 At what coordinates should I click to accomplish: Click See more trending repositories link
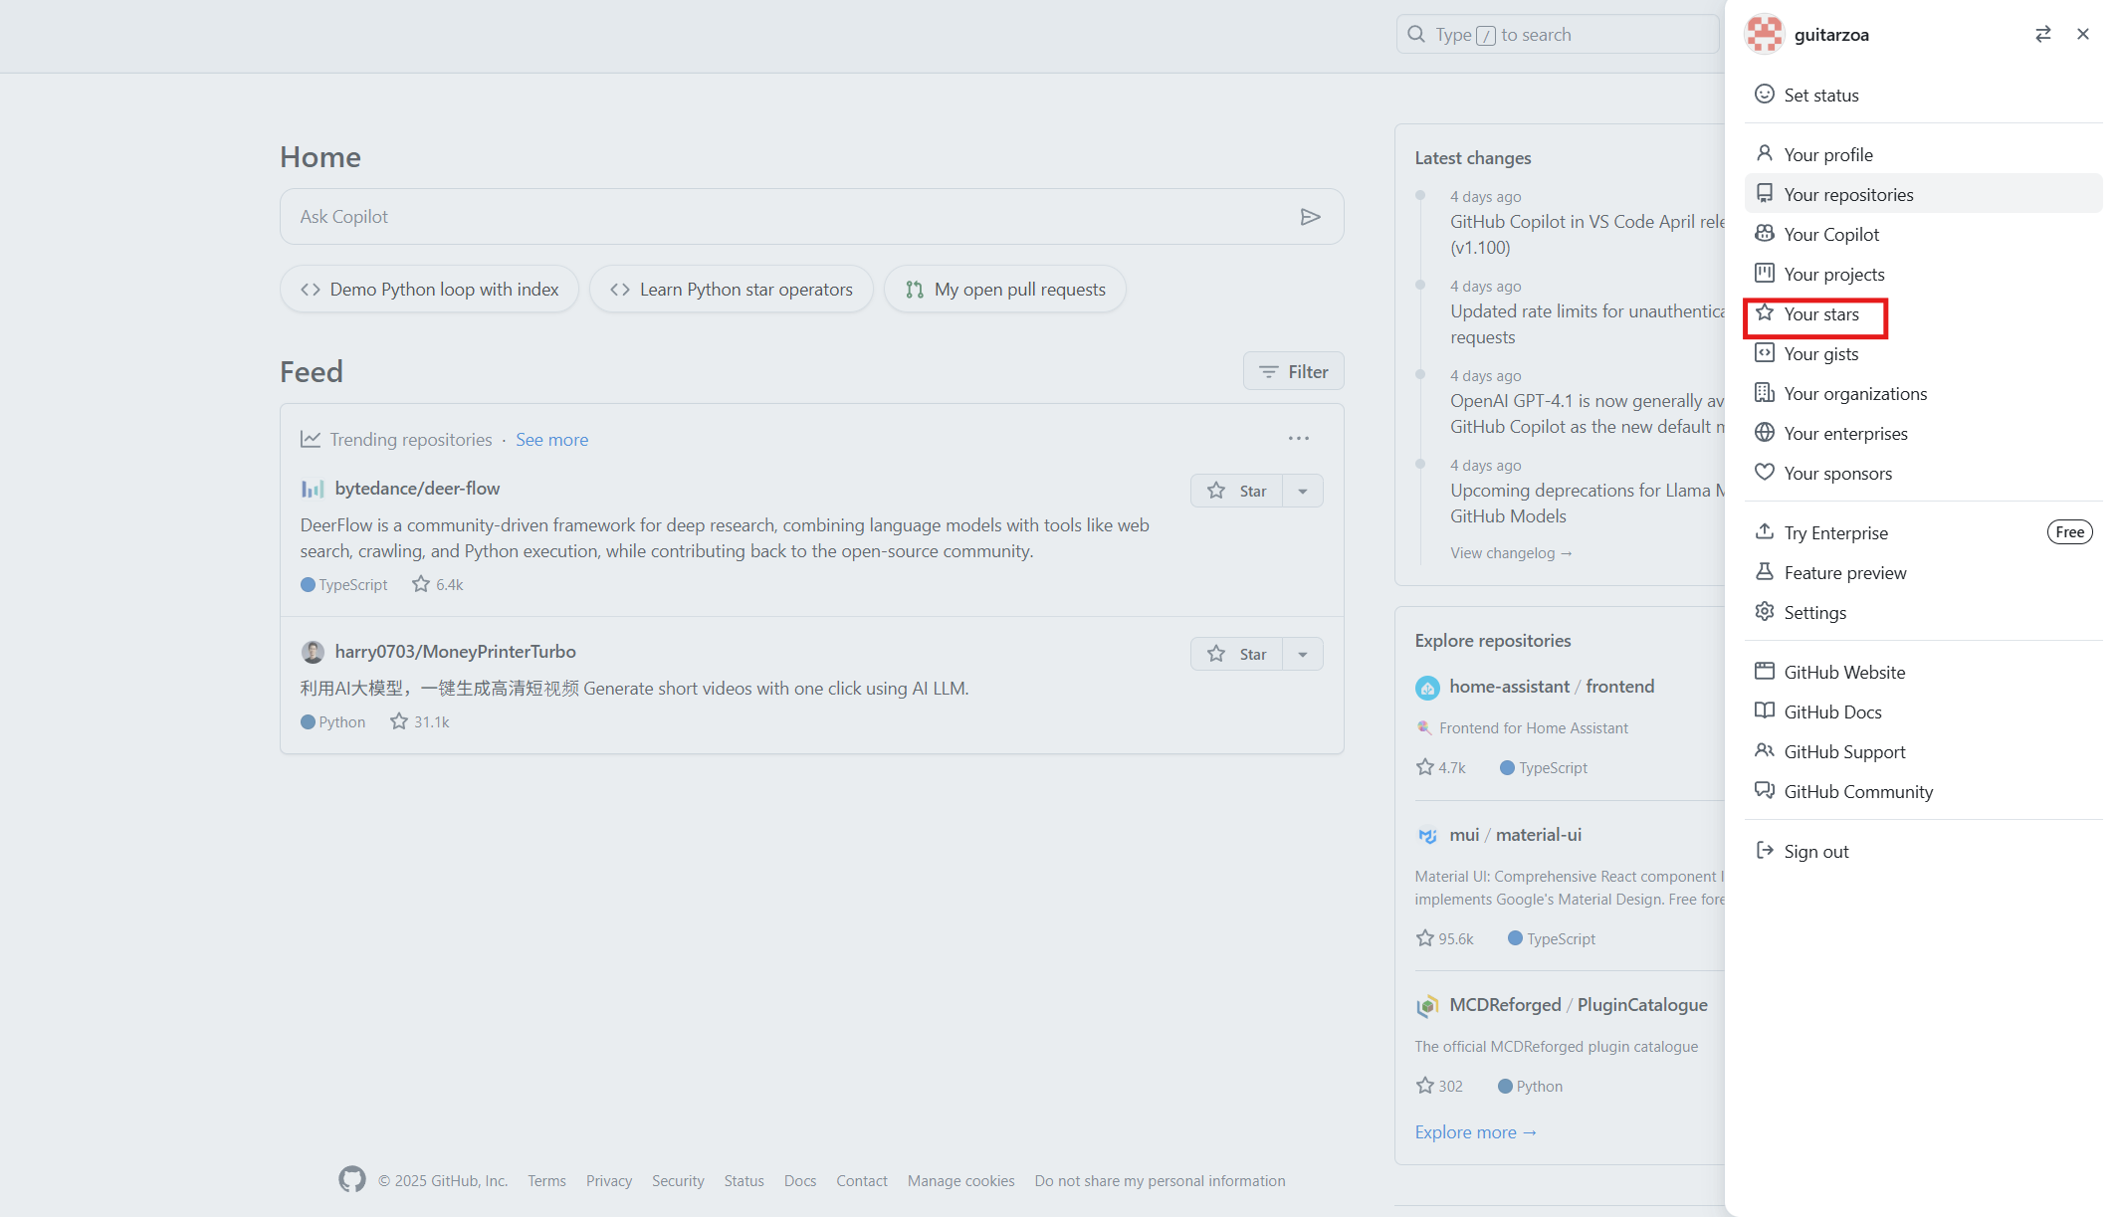pos(551,440)
